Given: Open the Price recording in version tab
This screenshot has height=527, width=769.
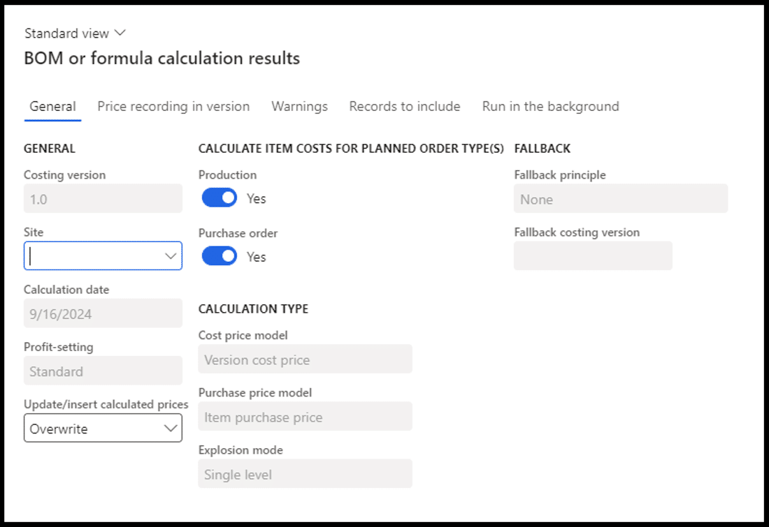Looking at the screenshot, I should click(173, 107).
